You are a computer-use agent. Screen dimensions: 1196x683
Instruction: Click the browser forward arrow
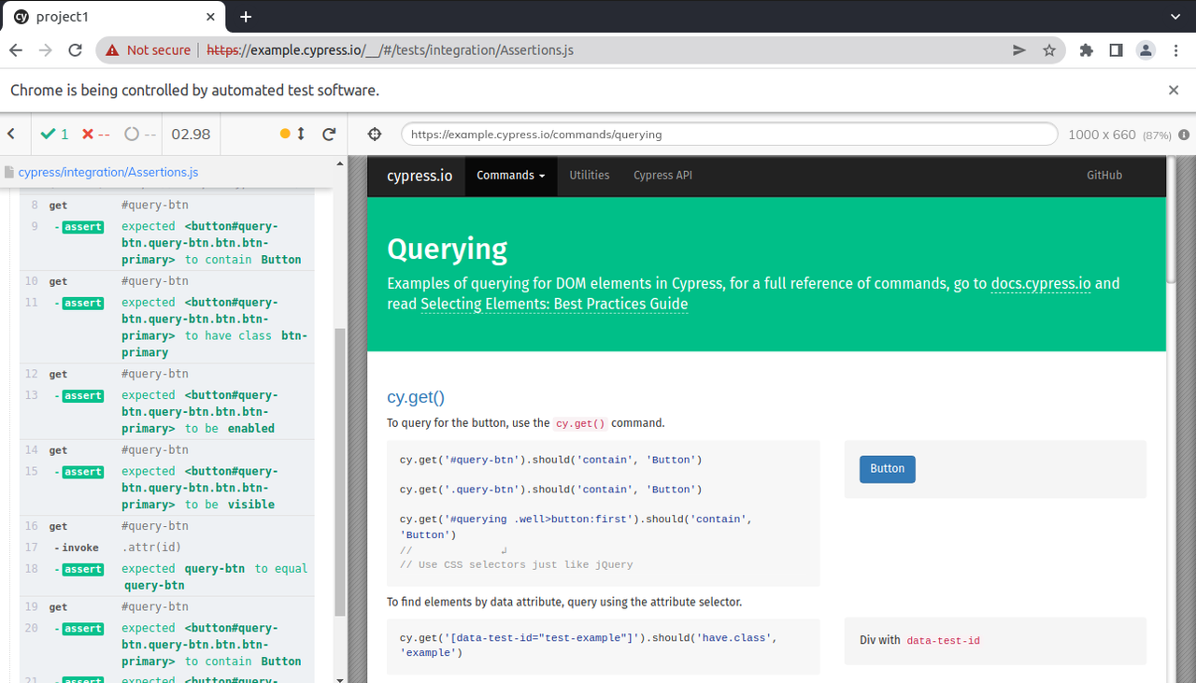coord(45,50)
